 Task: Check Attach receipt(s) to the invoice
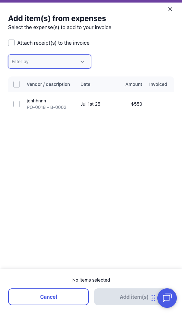(11, 43)
